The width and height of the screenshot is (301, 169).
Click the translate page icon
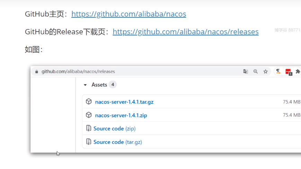(246, 72)
